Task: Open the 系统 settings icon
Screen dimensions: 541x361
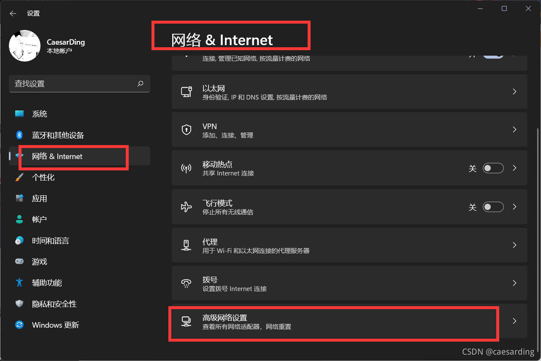Action: point(19,114)
